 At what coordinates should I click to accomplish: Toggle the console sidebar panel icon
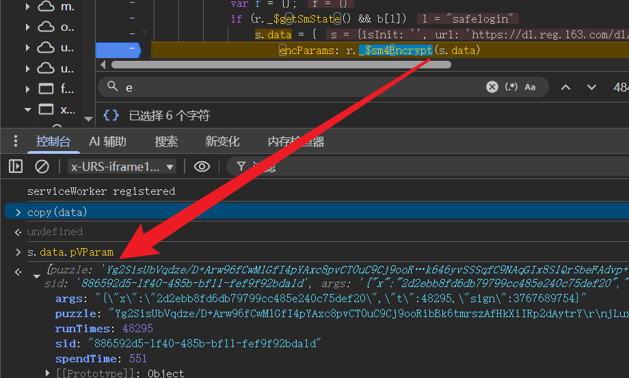[16, 166]
